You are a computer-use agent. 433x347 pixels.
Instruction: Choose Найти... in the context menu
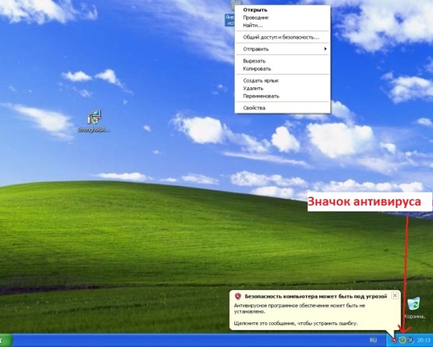click(x=282, y=26)
